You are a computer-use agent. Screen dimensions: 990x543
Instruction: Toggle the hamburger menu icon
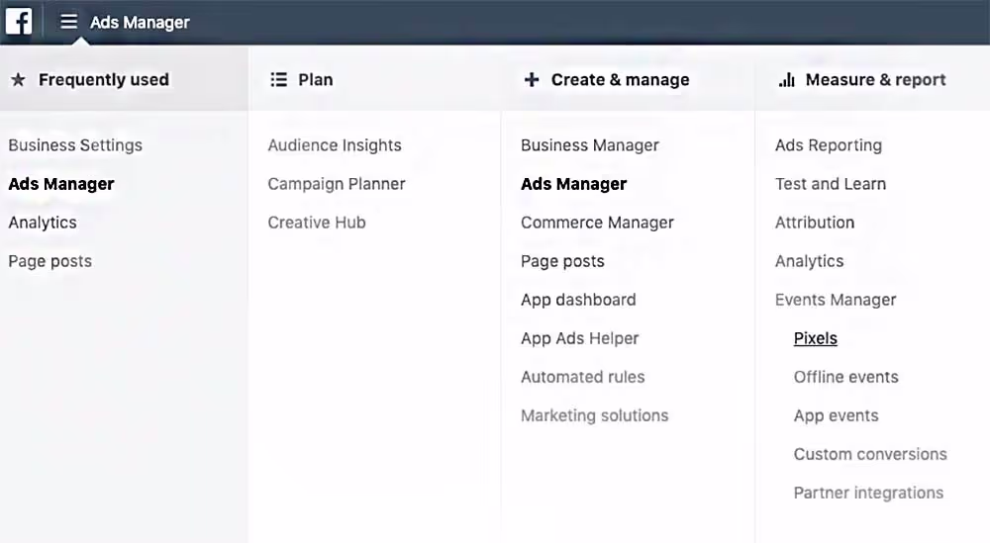click(x=69, y=22)
